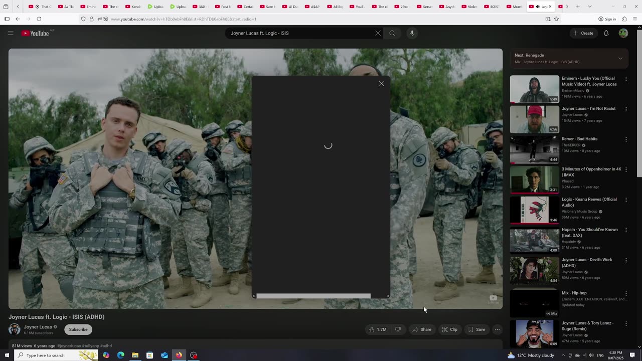Image resolution: width=642 pixels, height=361 pixels.
Task: Open options for Oppenheimer 4K video
Action: [626, 169]
